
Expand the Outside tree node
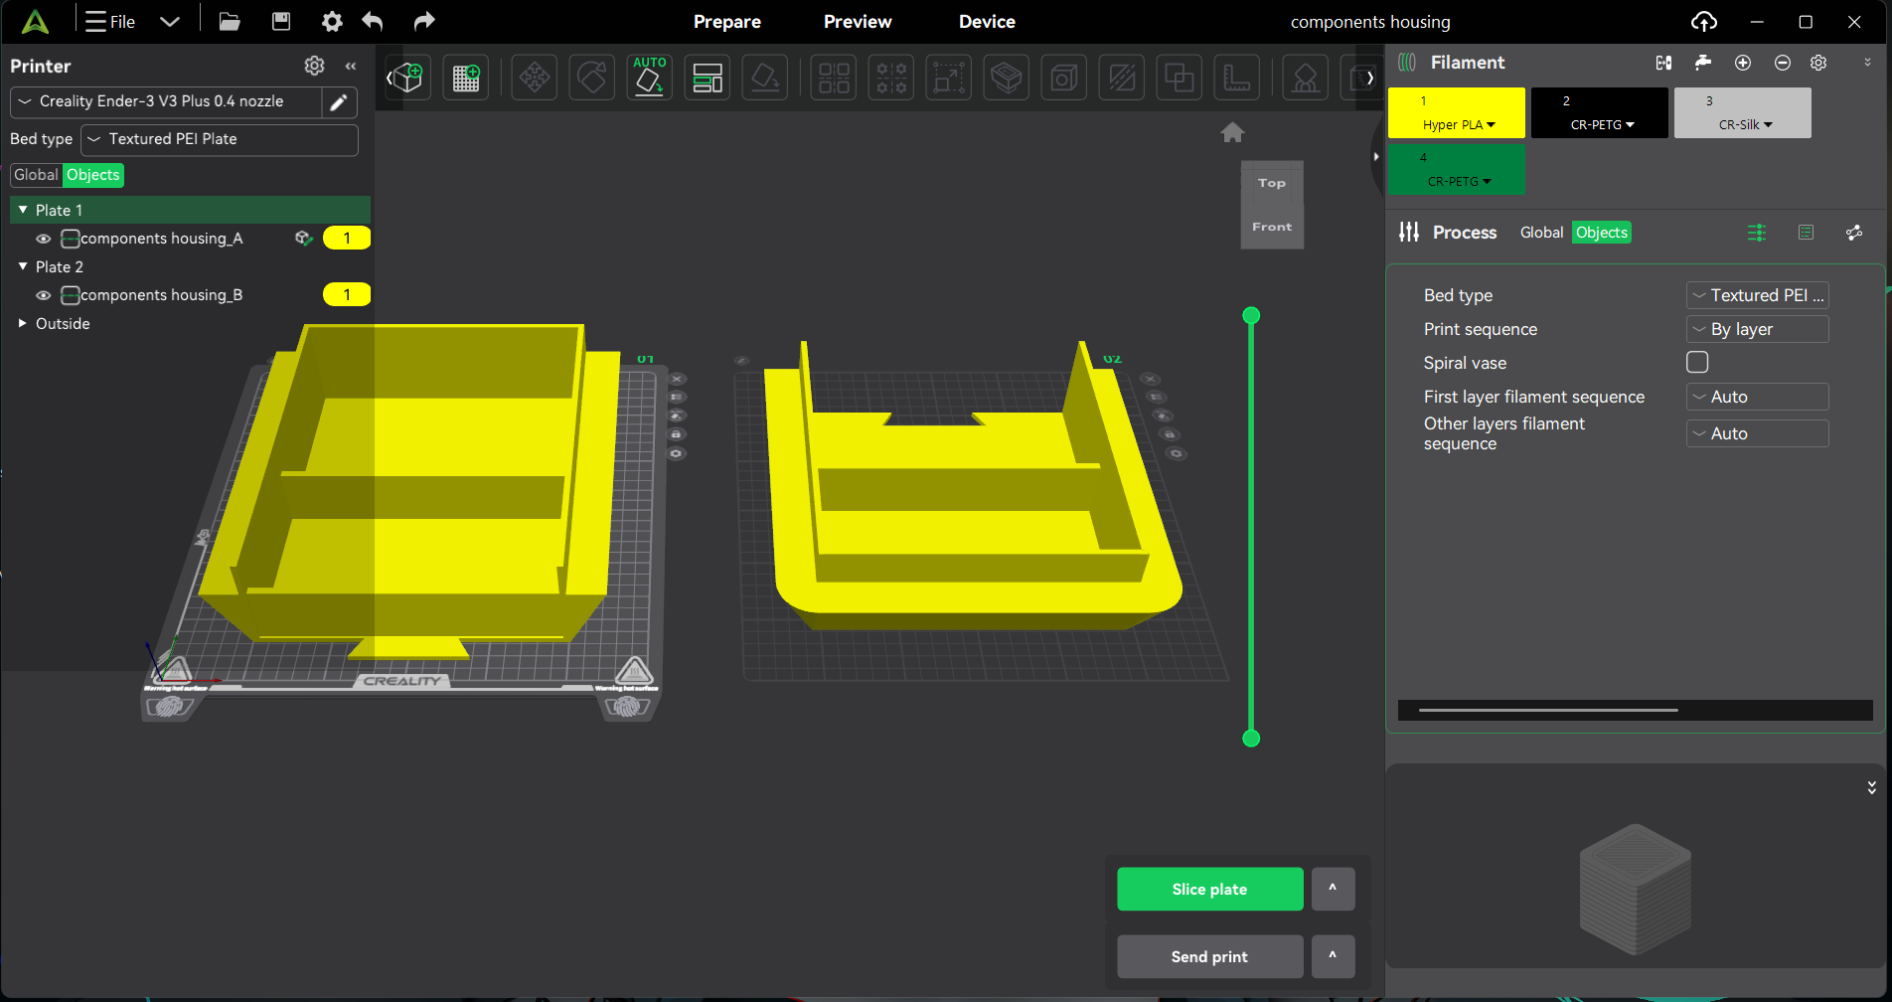point(23,323)
